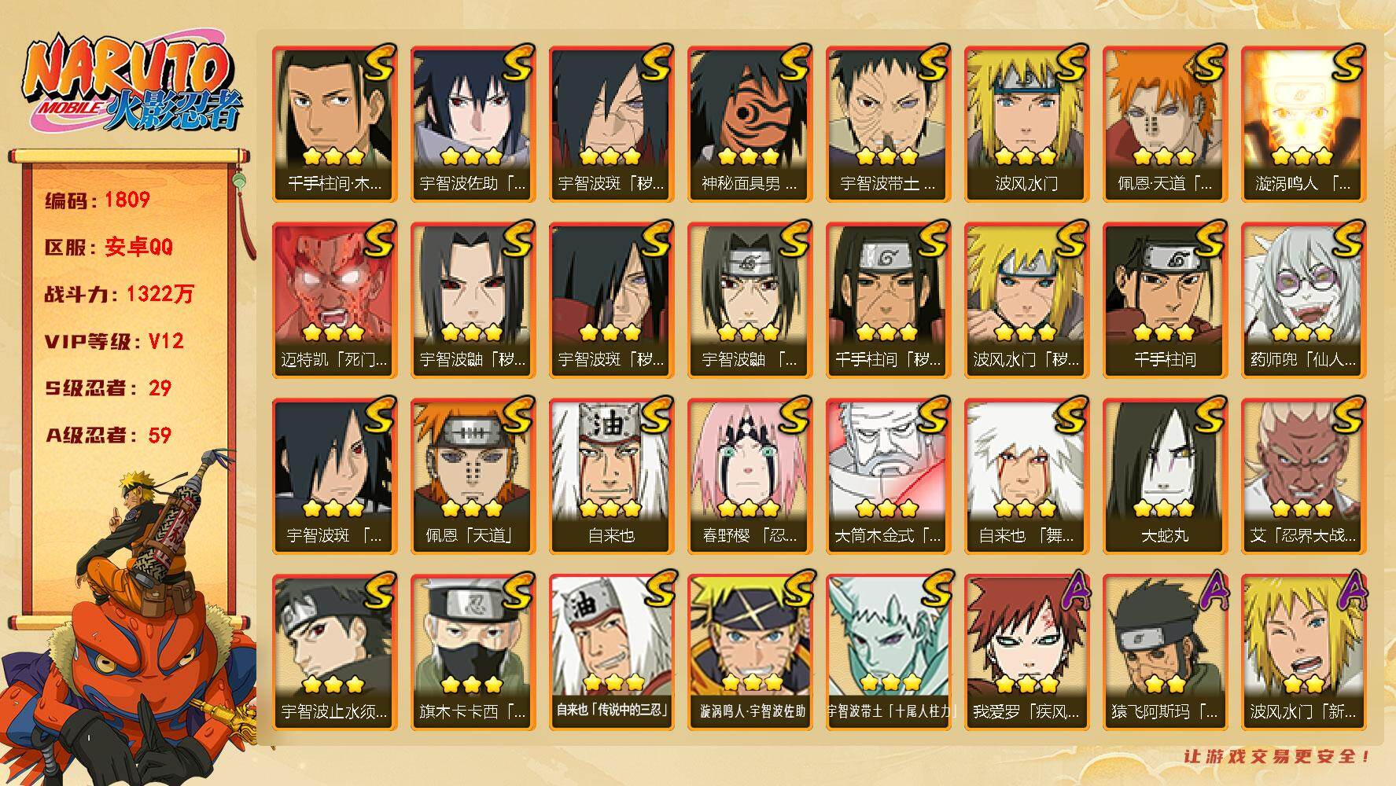
Task: Open the 我爱罗 A-rank card
Action: (1026, 652)
